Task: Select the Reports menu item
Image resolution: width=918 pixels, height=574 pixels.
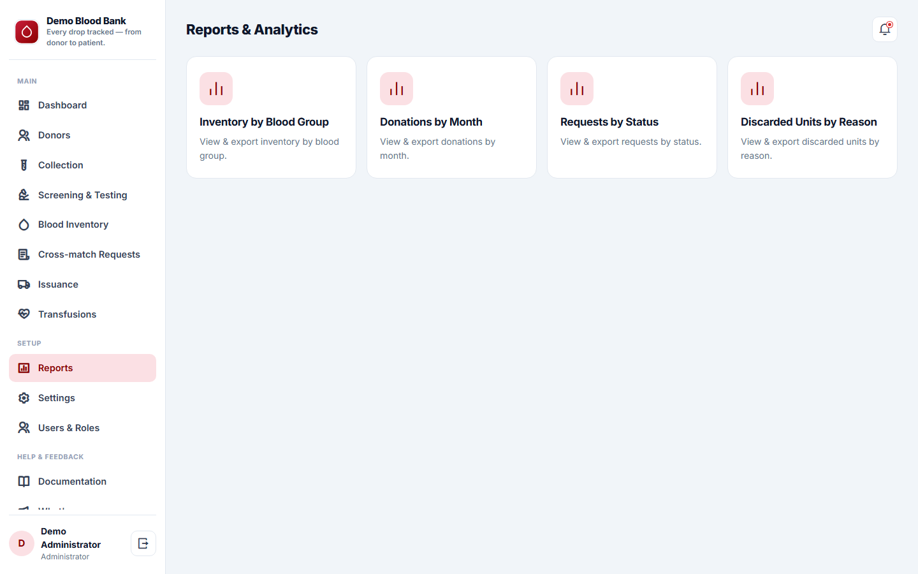Action: [82, 368]
